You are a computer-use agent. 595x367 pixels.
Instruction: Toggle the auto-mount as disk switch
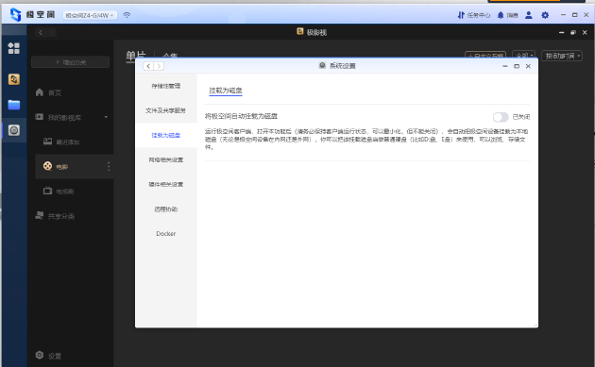(x=501, y=117)
